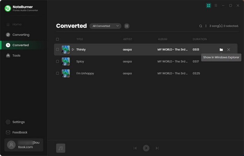
Task: Click the Converting refresh icon
Action: click(x=8, y=35)
